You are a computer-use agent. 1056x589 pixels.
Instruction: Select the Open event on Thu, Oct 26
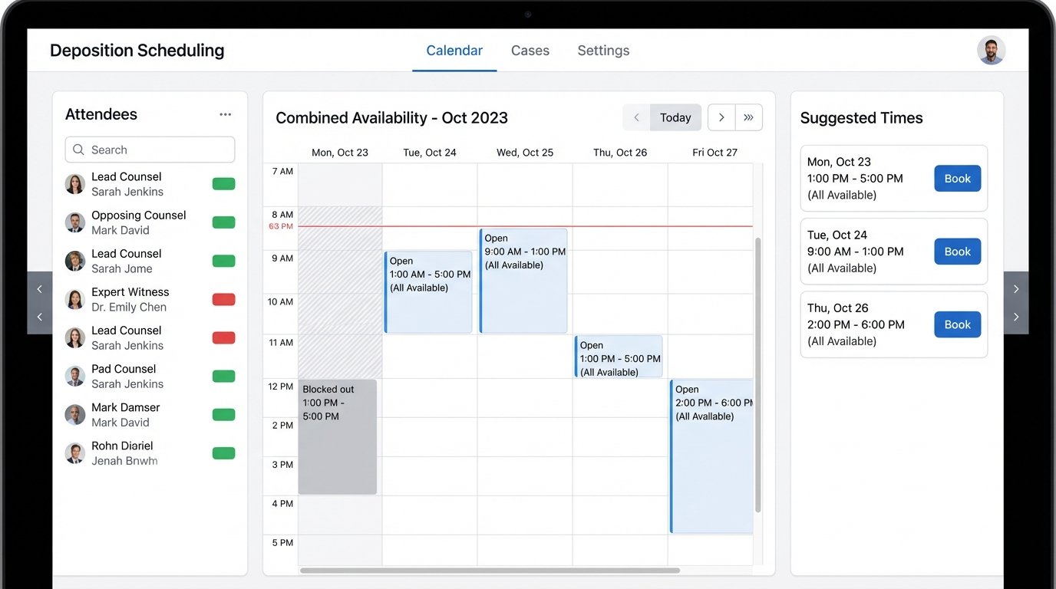619,357
